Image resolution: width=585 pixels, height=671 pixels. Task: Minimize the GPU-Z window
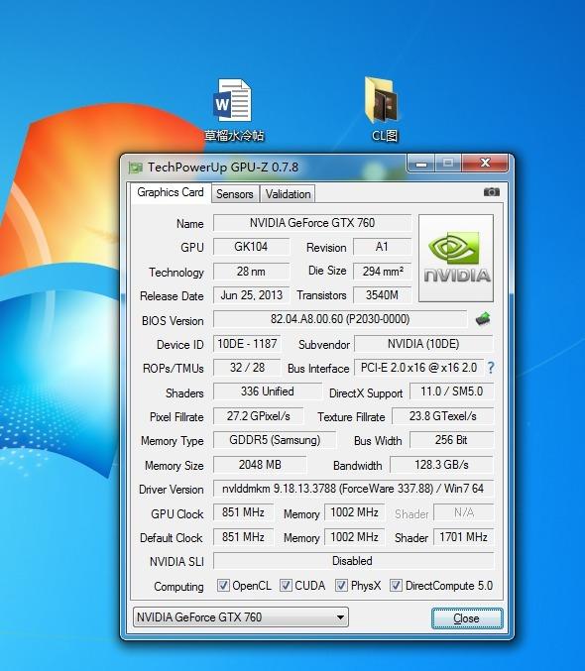421,164
